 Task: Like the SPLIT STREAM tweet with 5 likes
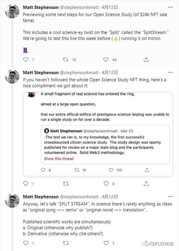coord(106,243)
